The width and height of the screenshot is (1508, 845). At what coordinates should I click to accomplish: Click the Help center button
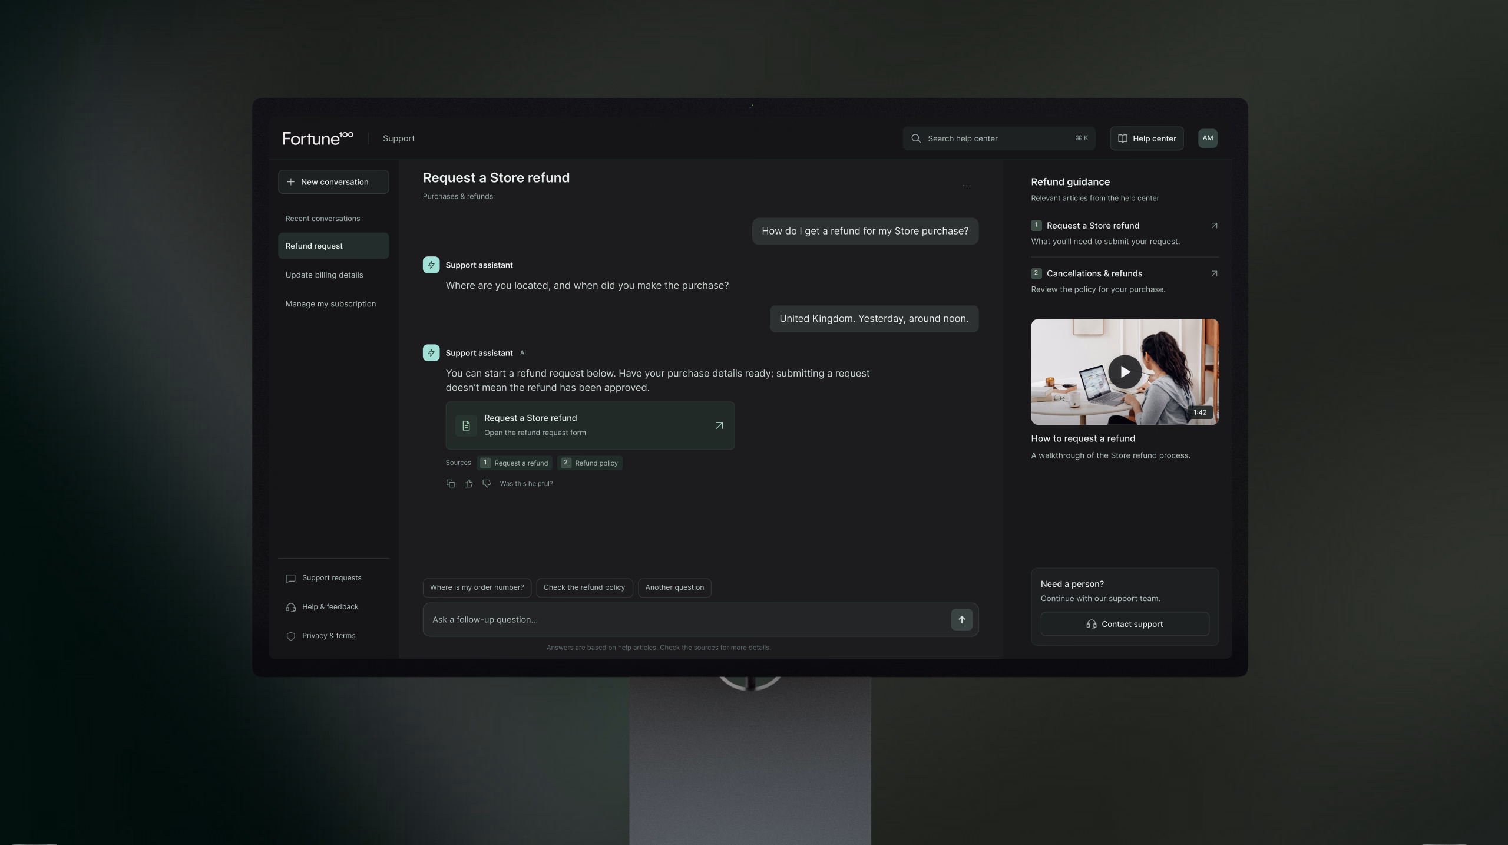(x=1146, y=138)
